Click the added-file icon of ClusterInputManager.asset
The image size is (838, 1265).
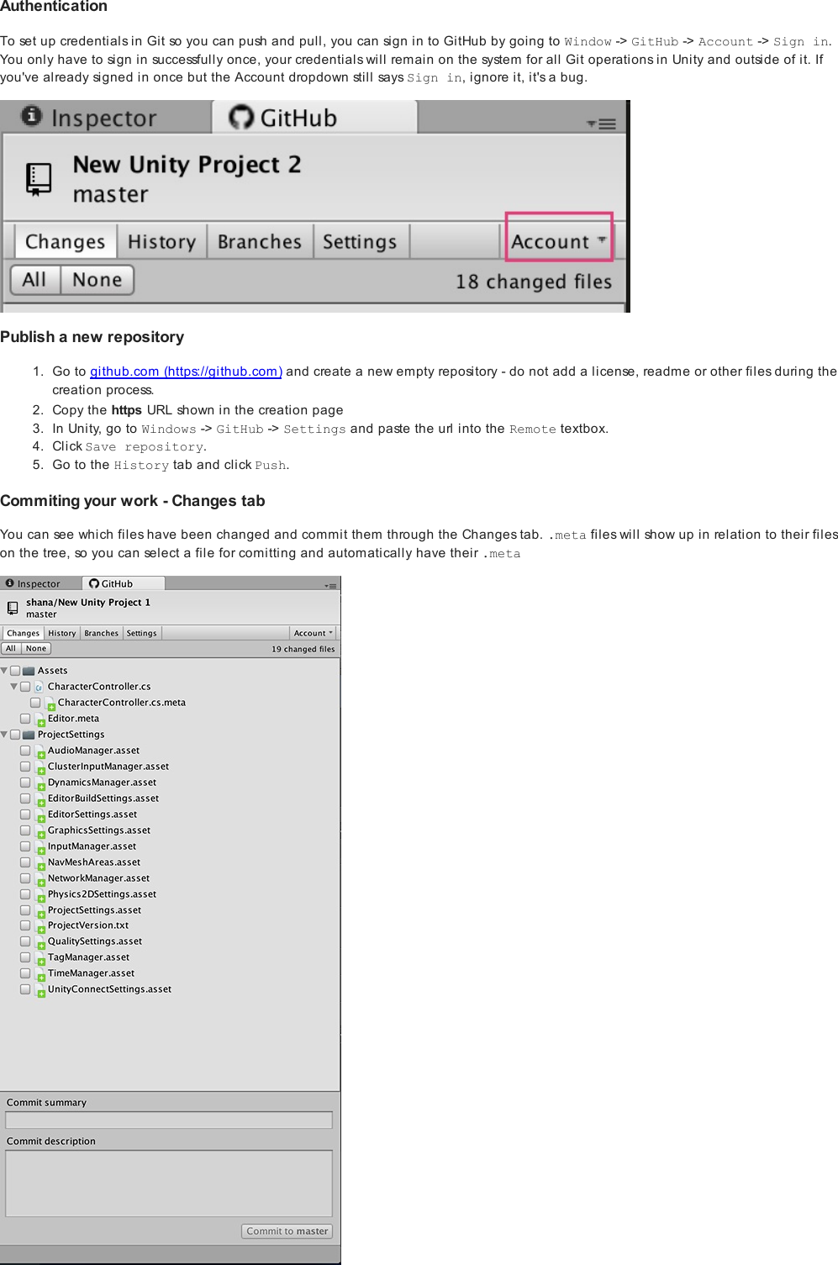coord(40,767)
